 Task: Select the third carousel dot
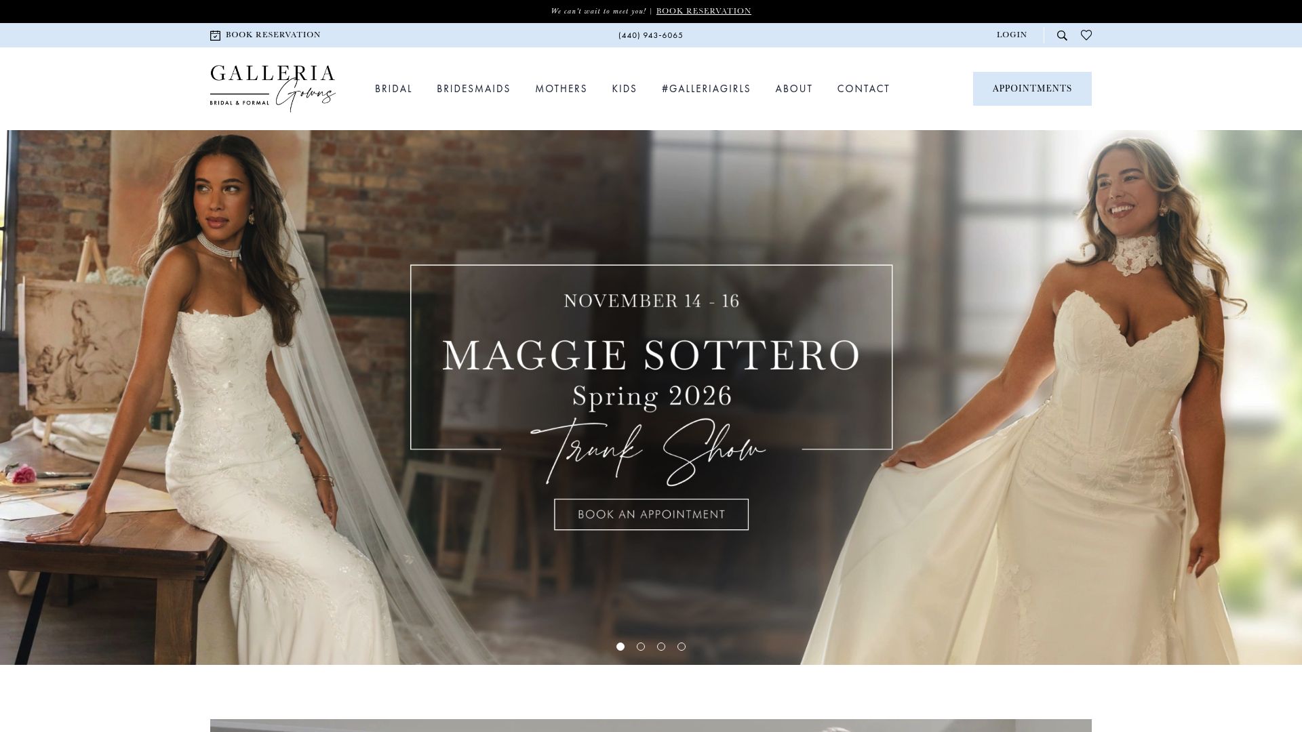[660, 647]
